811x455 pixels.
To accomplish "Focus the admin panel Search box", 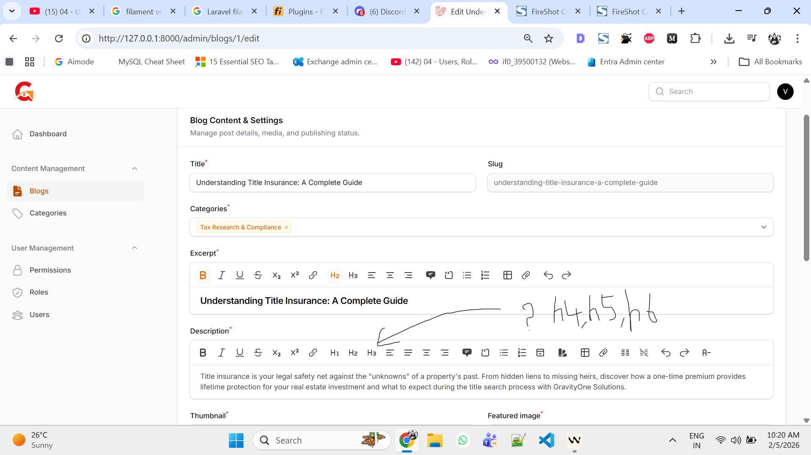I will coord(709,91).
